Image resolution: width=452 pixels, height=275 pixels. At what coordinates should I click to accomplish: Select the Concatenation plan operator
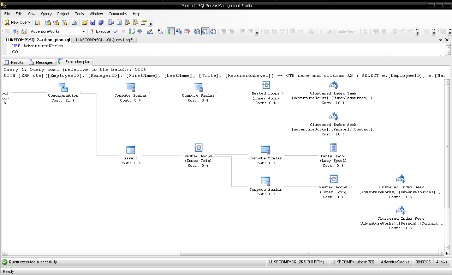[x=63, y=92]
